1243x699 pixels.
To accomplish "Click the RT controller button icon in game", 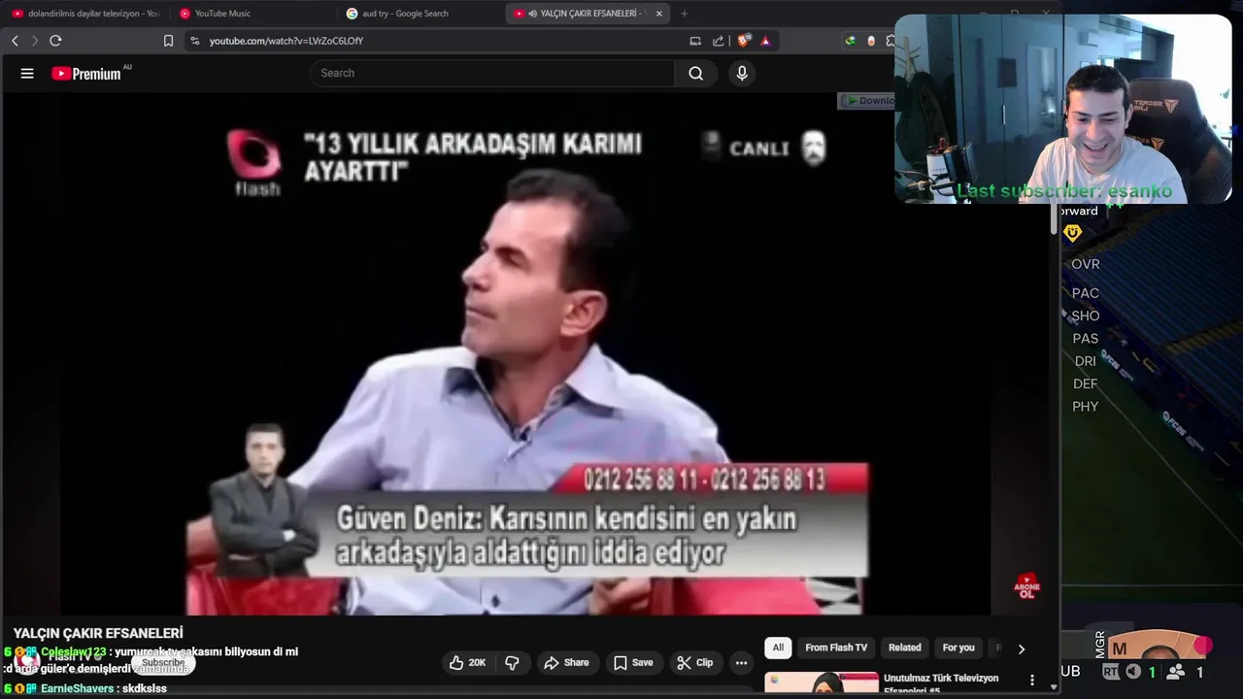I will (x=1110, y=672).
